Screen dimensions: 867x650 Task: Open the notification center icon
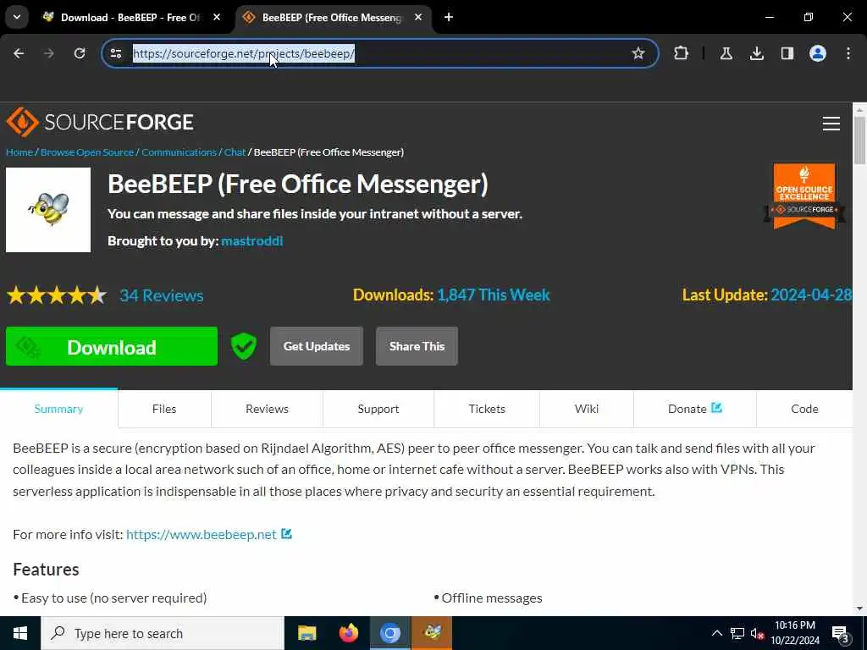pyautogui.click(x=841, y=634)
